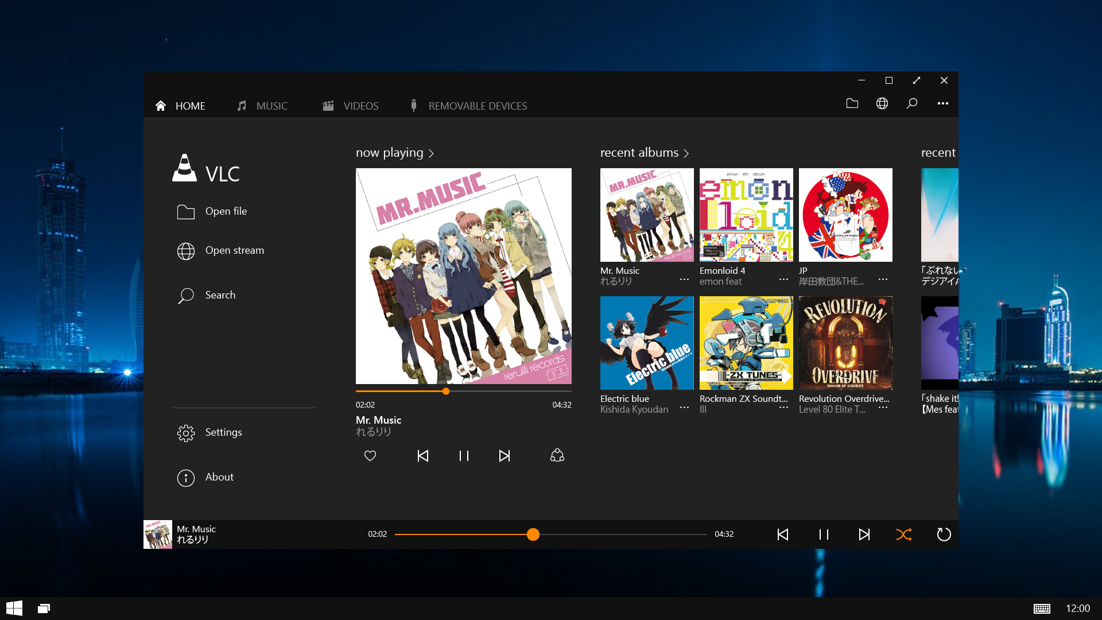The image size is (1102, 620).
Task: Toggle loop using the repeat icon bottom bar
Action: 944,534
